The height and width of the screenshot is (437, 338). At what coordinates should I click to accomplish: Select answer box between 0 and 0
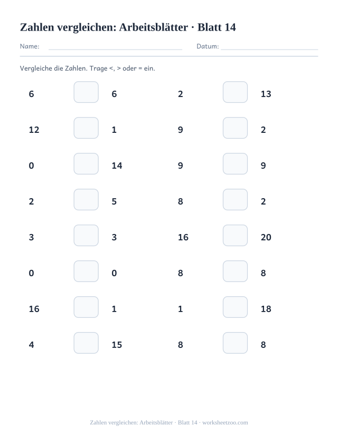pyautogui.click(x=86, y=271)
